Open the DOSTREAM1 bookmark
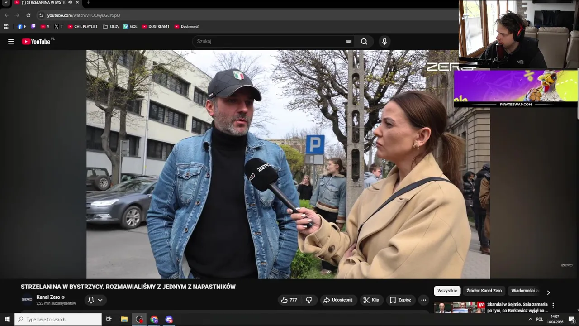Image resolution: width=579 pixels, height=326 pixels. (156, 27)
